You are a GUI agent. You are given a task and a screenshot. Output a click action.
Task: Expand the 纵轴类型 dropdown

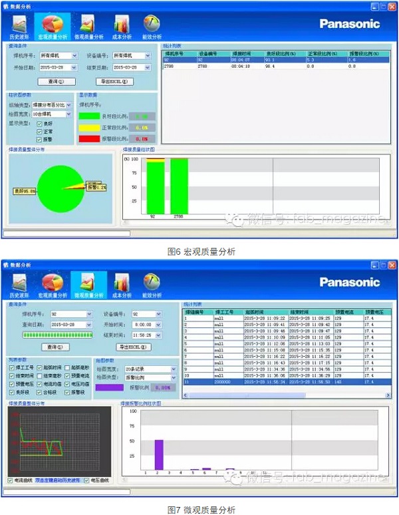(x=68, y=105)
